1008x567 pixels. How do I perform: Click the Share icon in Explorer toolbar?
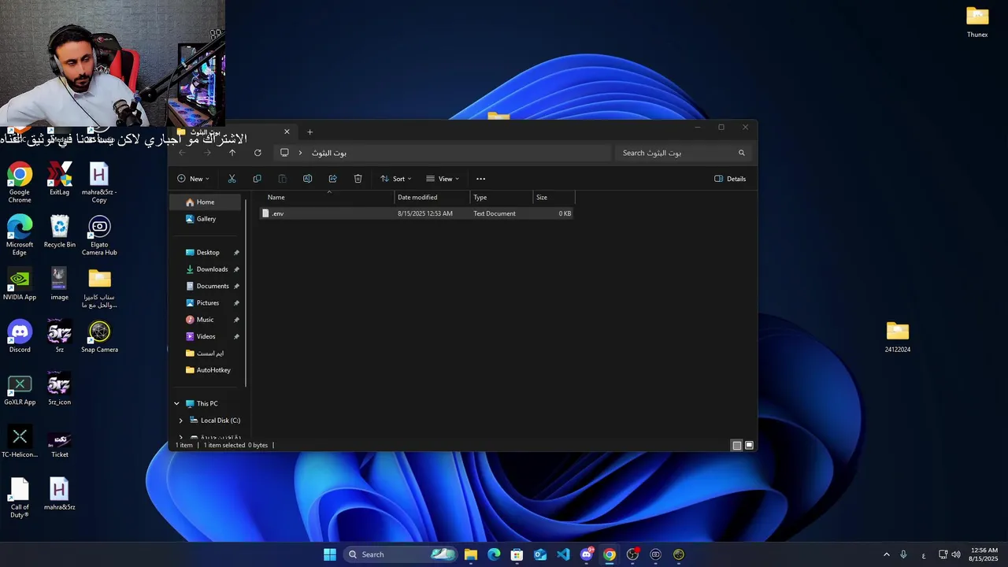[332, 179]
